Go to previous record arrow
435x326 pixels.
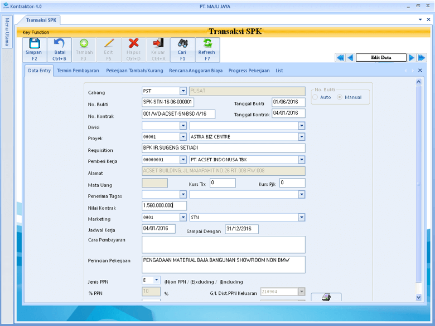pyautogui.click(x=350, y=57)
